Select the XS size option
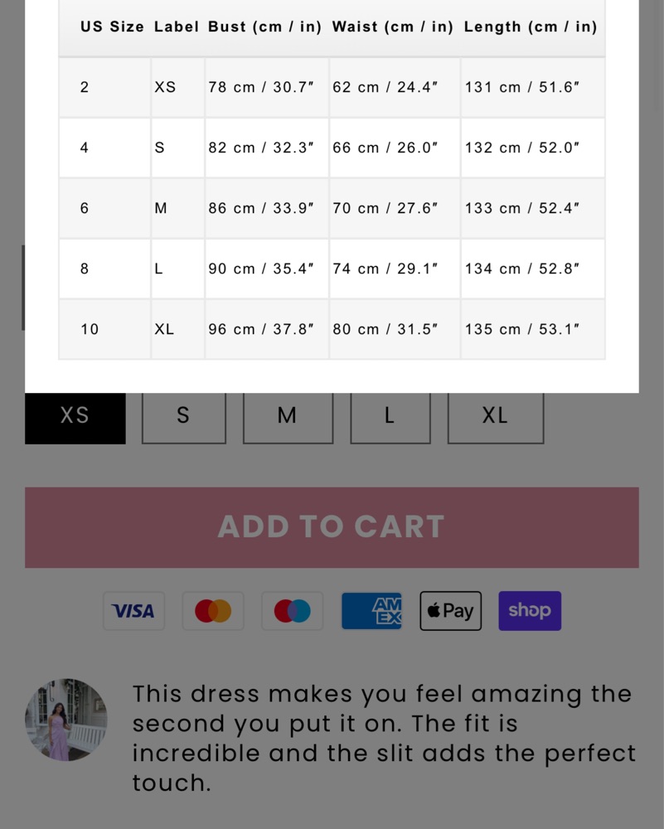 [75, 418]
